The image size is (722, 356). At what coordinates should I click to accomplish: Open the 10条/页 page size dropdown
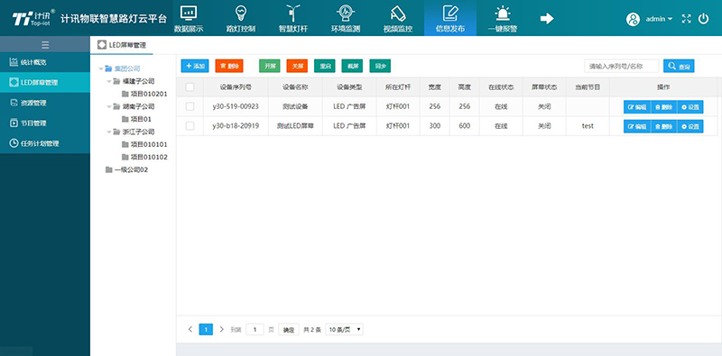tap(344, 329)
